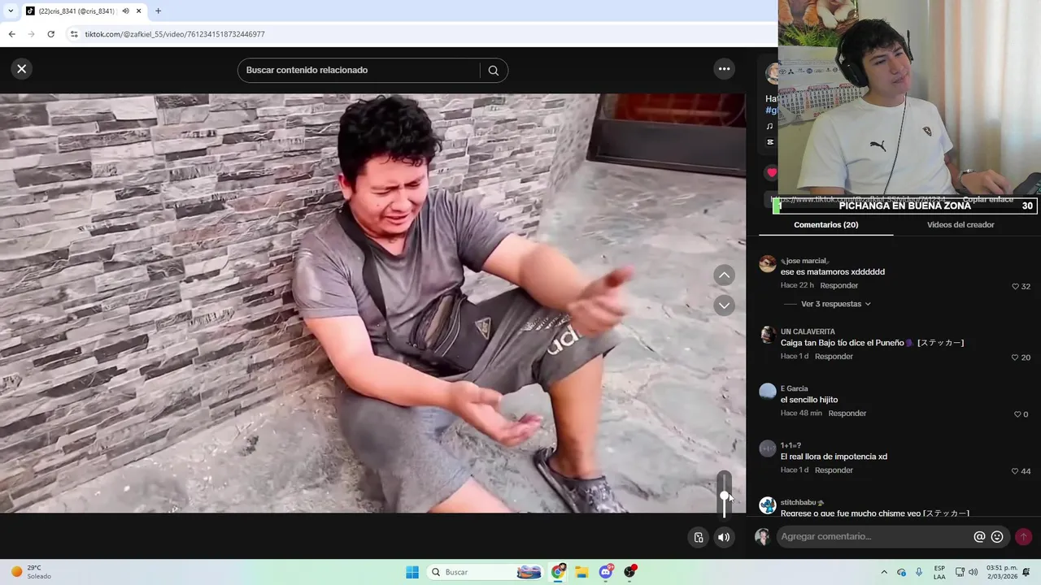Image resolution: width=1041 pixels, height=585 pixels.
Task: Open OBS Studio from the taskbar
Action: [x=629, y=572]
